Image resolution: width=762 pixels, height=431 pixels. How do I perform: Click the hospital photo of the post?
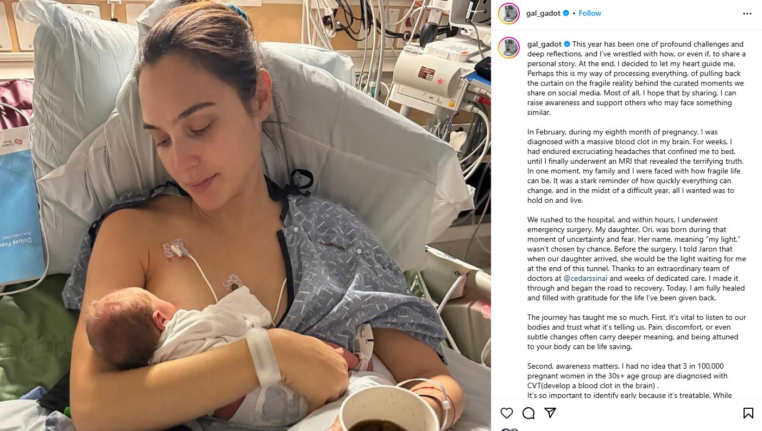245,215
